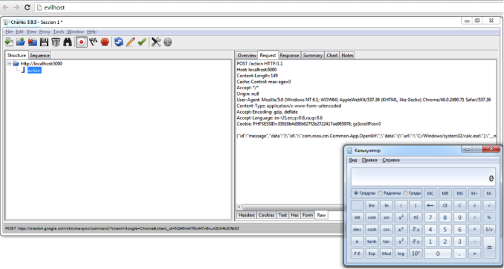Click the green checkmark Validate icon
This screenshot has height=269, width=504.
[142, 41]
